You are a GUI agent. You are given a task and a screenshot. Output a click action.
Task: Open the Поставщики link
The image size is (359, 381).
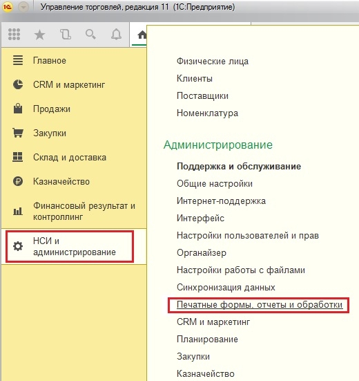point(202,95)
